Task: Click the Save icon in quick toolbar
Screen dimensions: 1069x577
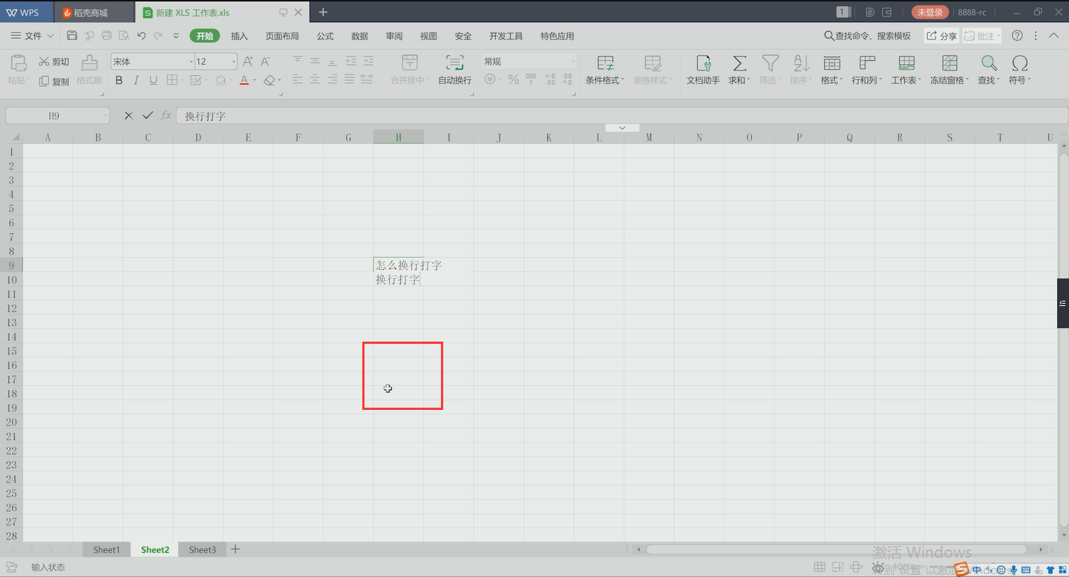Action: point(72,36)
